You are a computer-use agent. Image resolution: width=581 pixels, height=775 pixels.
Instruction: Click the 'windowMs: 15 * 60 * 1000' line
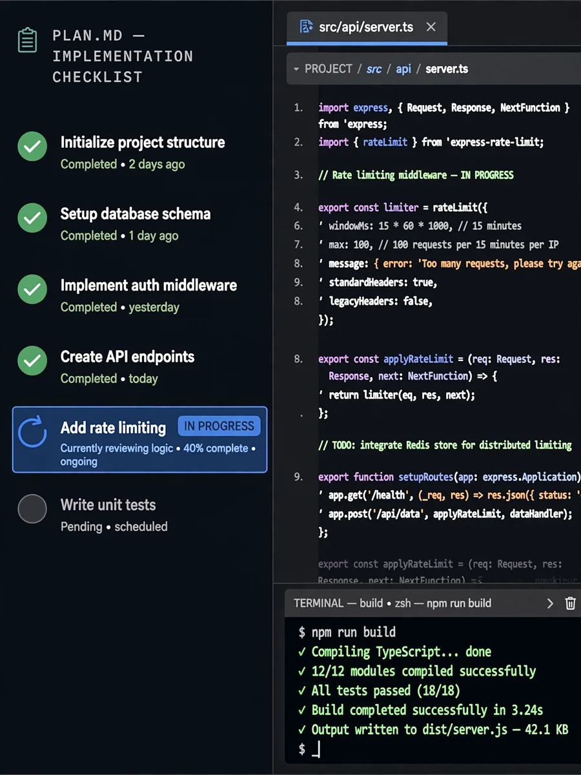point(420,226)
